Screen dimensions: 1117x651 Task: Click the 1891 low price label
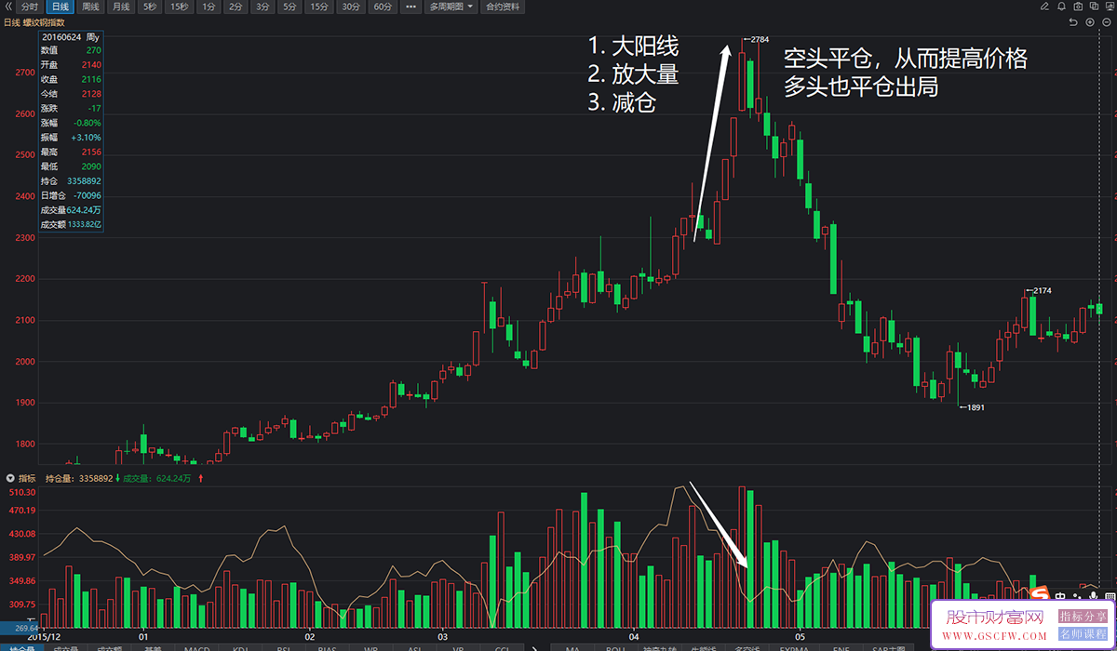click(975, 407)
